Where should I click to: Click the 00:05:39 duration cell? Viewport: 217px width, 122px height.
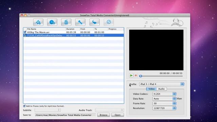(71, 32)
